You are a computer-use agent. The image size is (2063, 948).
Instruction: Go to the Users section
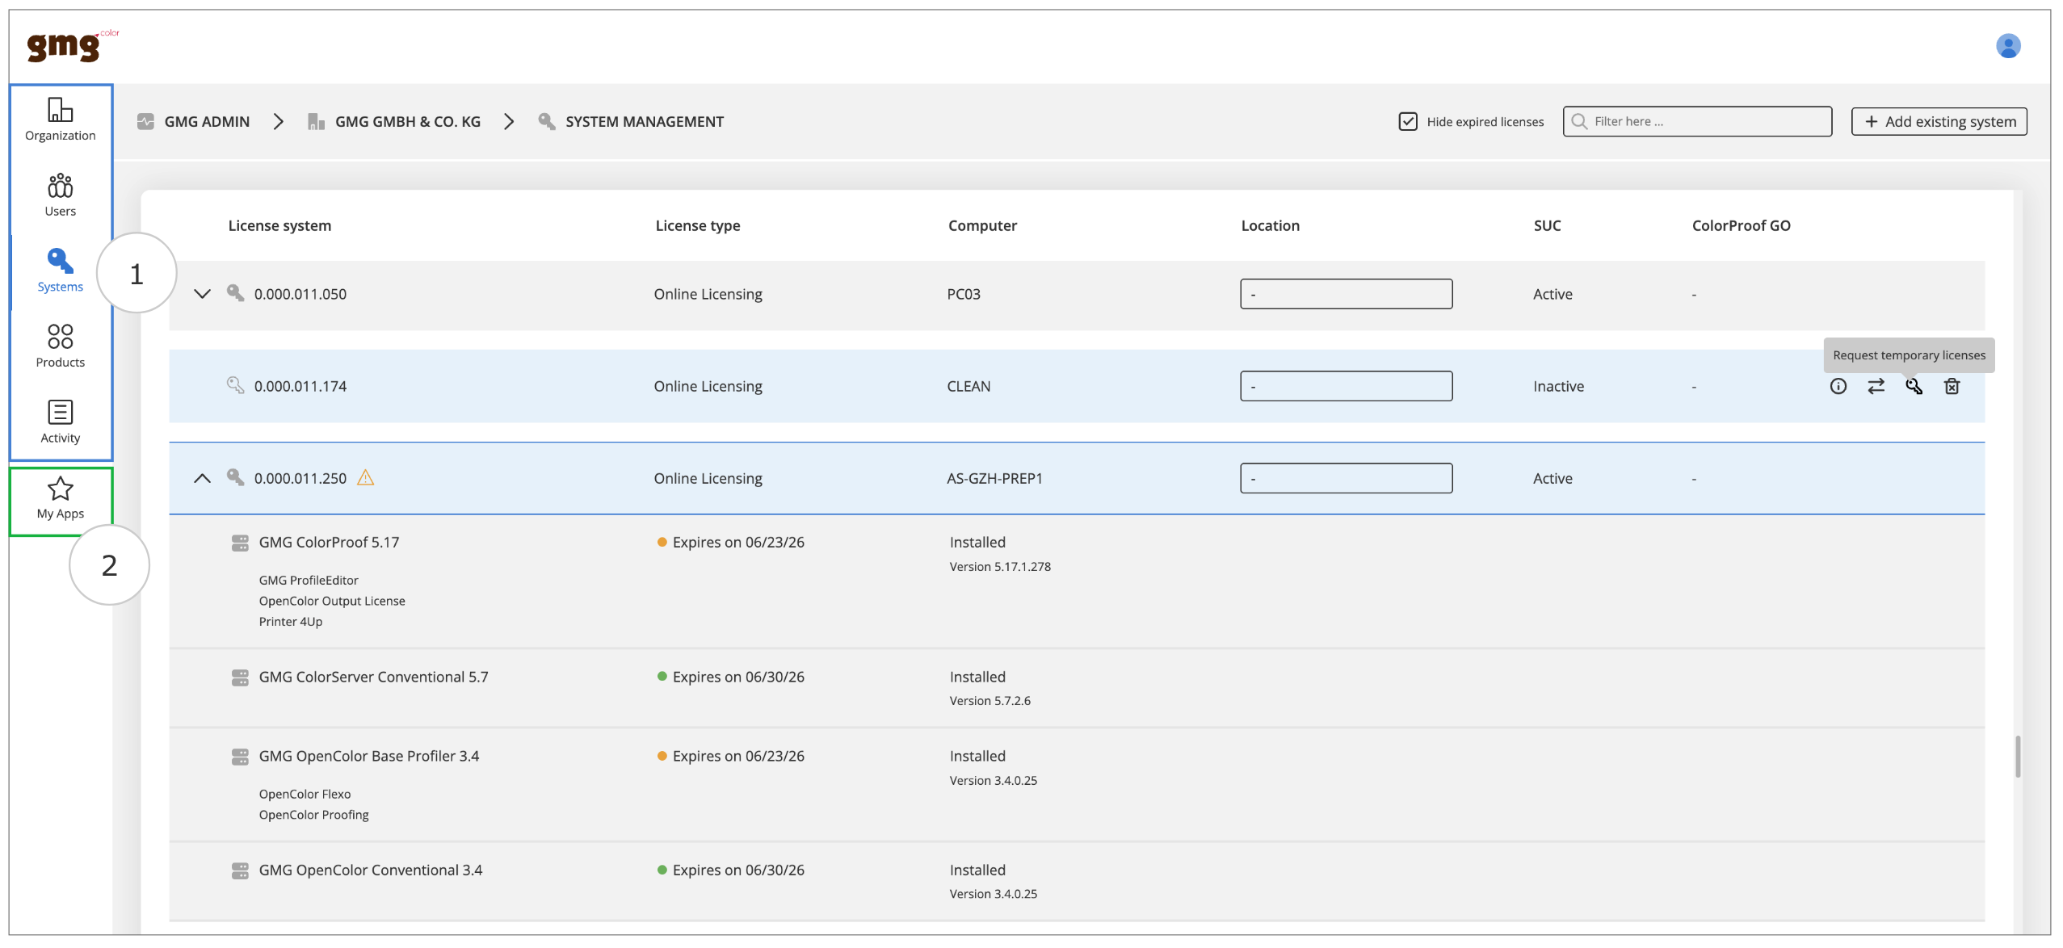pyautogui.click(x=61, y=195)
